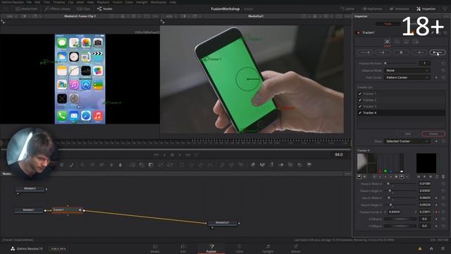Click the Tracked Center 4 X value field
This screenshot has height=254, width=451.
tap(394, 212)
